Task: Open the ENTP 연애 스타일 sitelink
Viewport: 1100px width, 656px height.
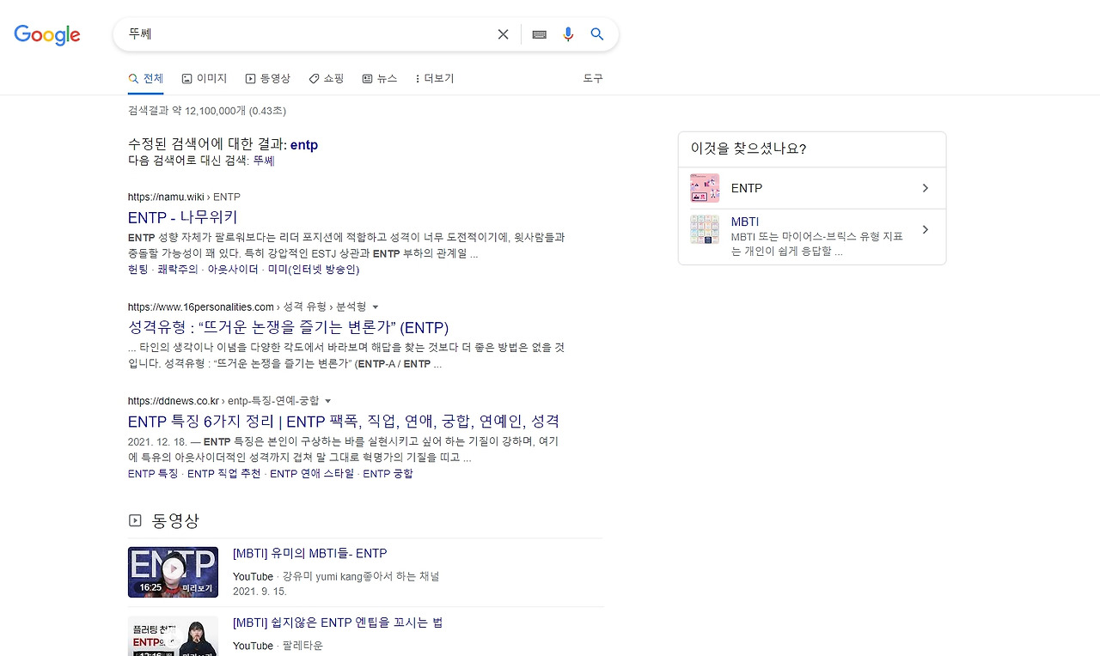Action: point(312,474)
